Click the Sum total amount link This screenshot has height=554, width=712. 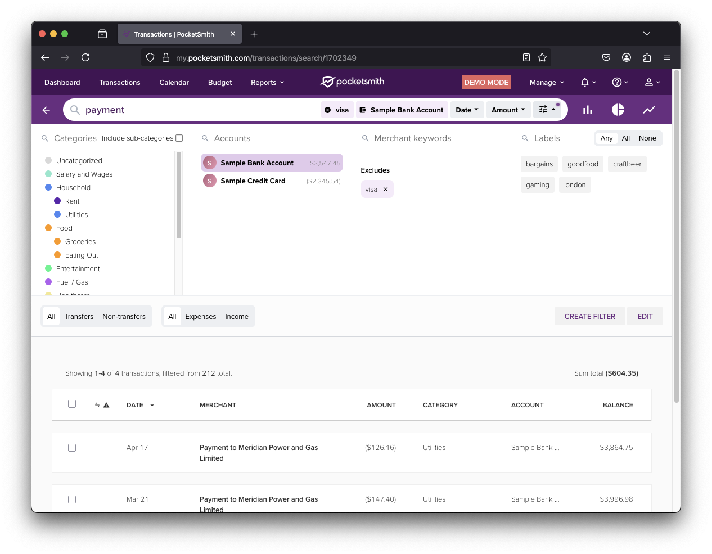pyautogui.click(x=621, y=373)
